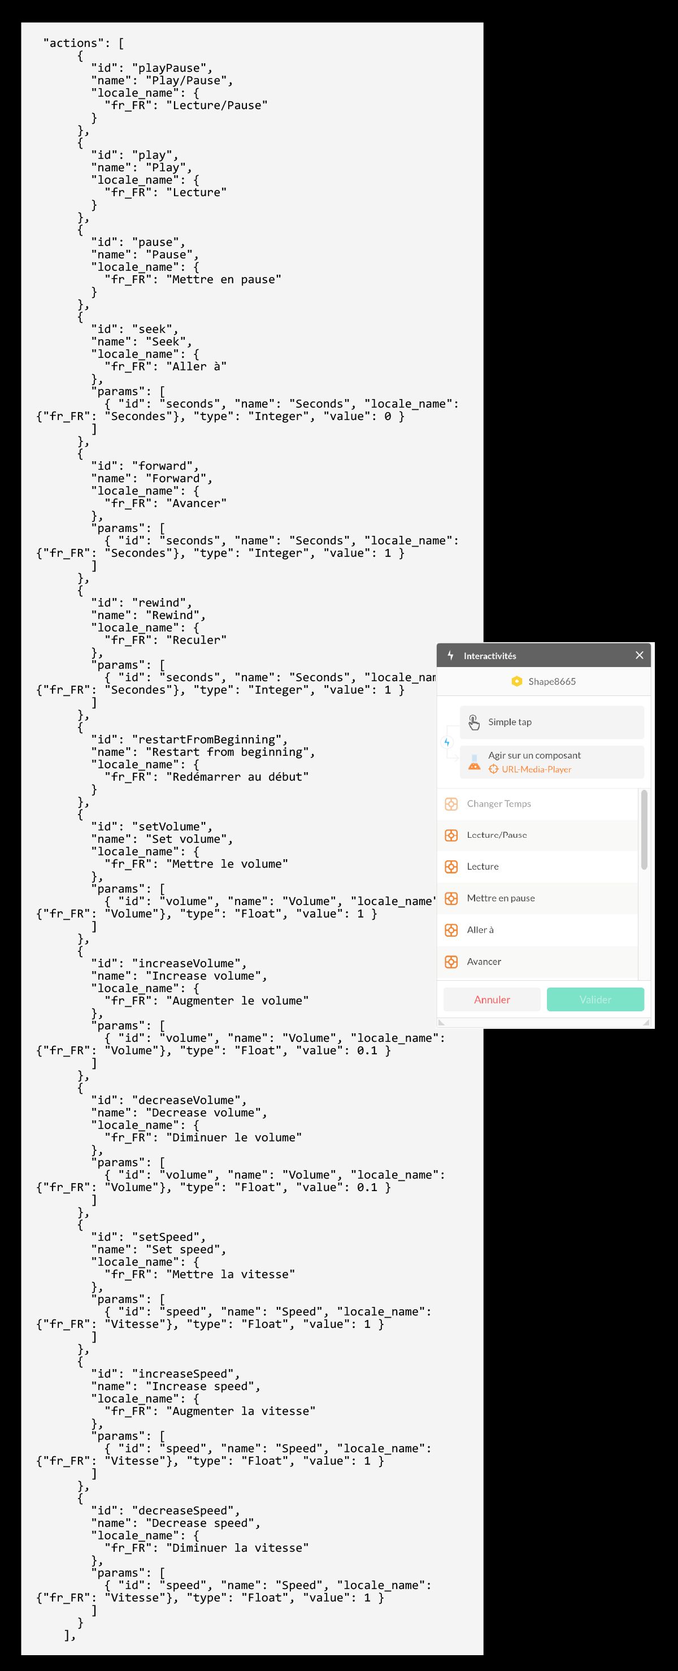Click the icon next to Avancer
678x1671 pixels.
point(451,962)
